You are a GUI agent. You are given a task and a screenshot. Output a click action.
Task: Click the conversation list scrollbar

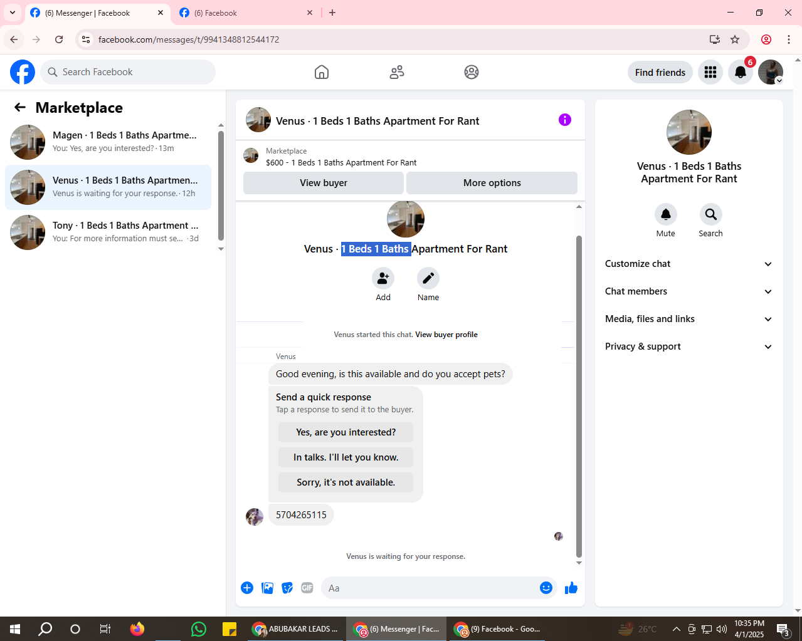click(x=221, y=185)
